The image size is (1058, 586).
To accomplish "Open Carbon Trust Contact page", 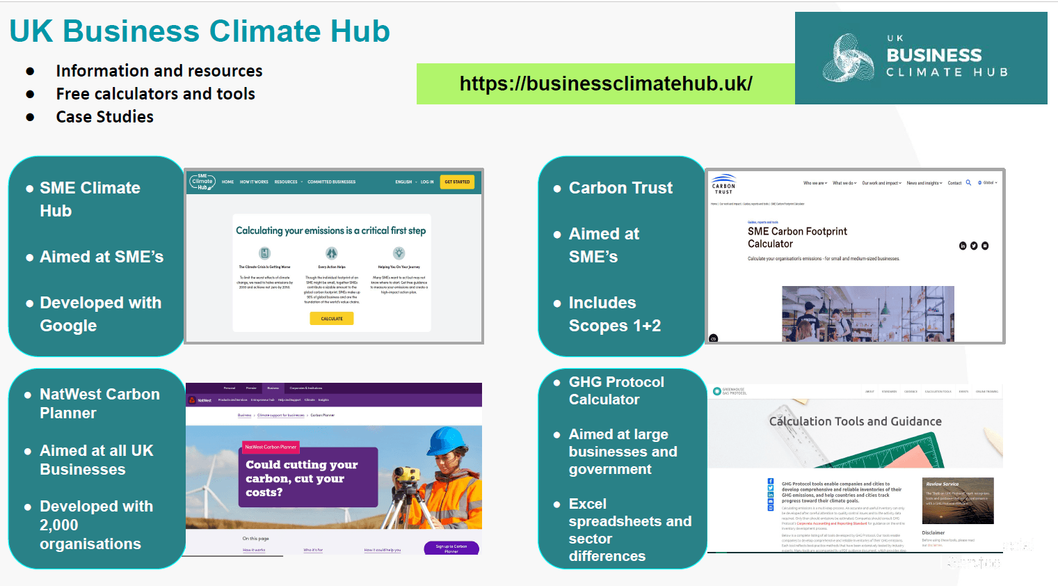I will click(x=954, y=183).
